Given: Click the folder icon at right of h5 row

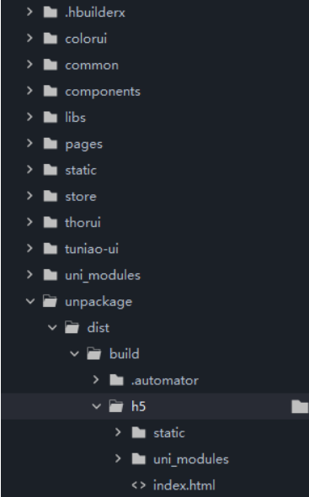Looking at the screenshot, I should [300, 407].
